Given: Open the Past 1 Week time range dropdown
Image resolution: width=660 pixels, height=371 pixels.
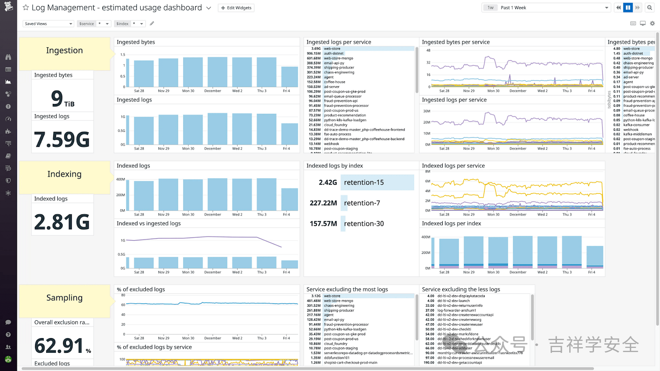Looking at the screenshot, I should (x=546, y=7).
